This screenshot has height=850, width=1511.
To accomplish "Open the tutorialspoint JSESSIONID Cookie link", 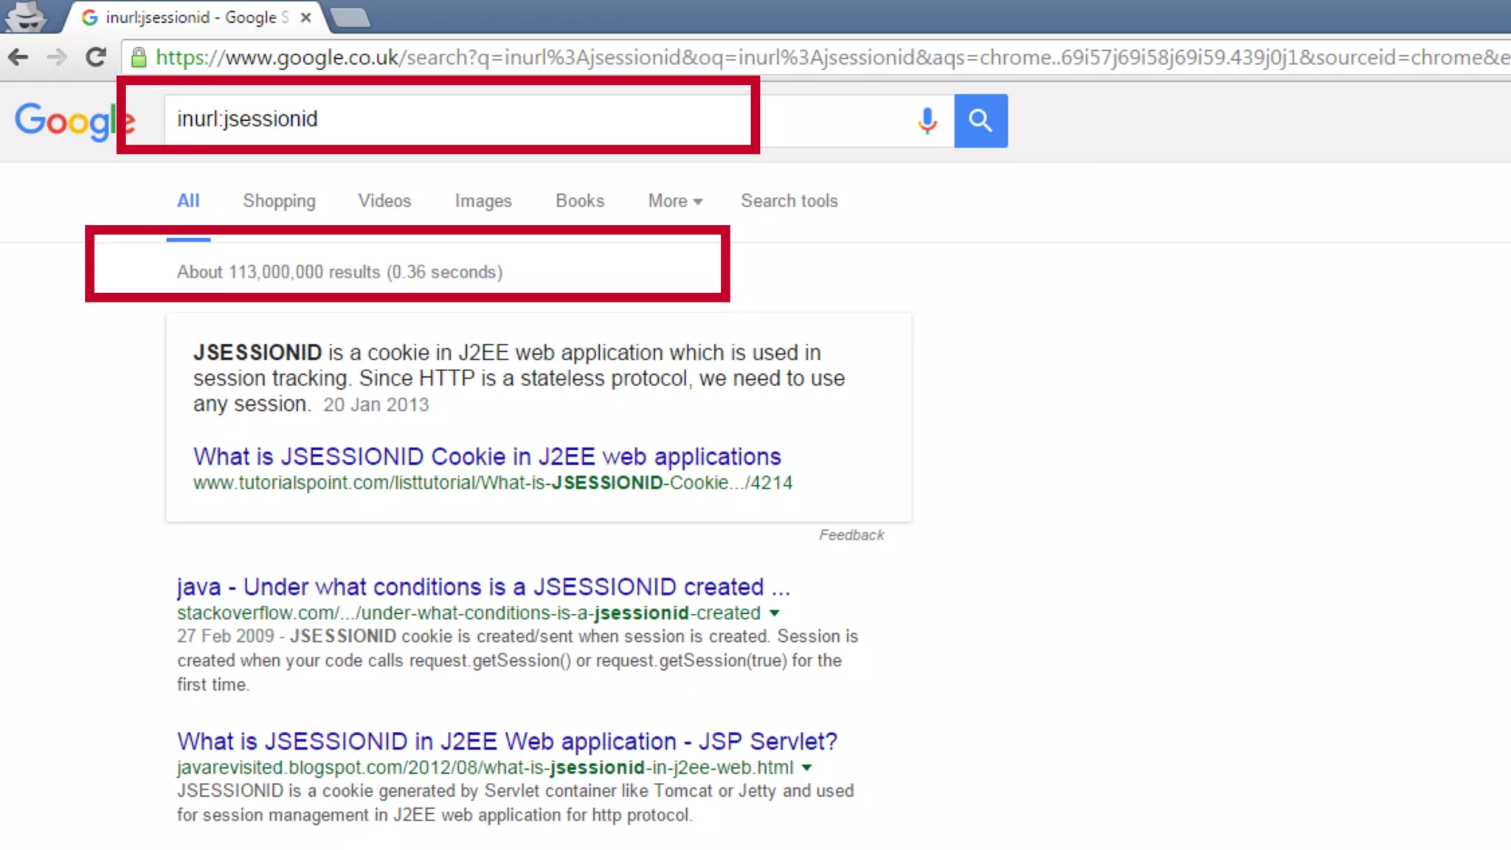I will 487,457.
